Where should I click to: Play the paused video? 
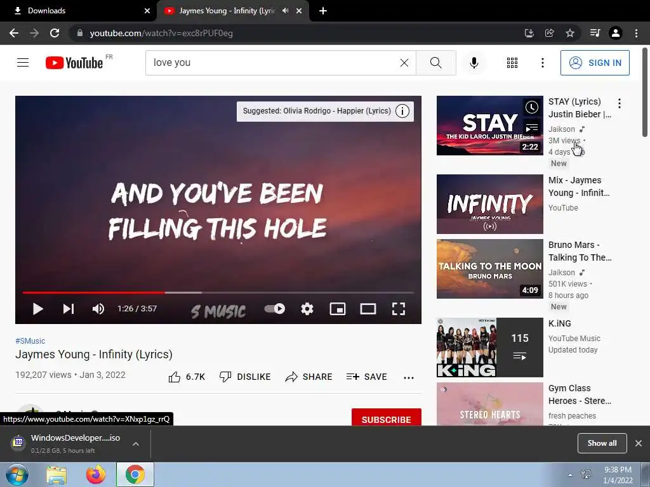[x=37, y=309]
